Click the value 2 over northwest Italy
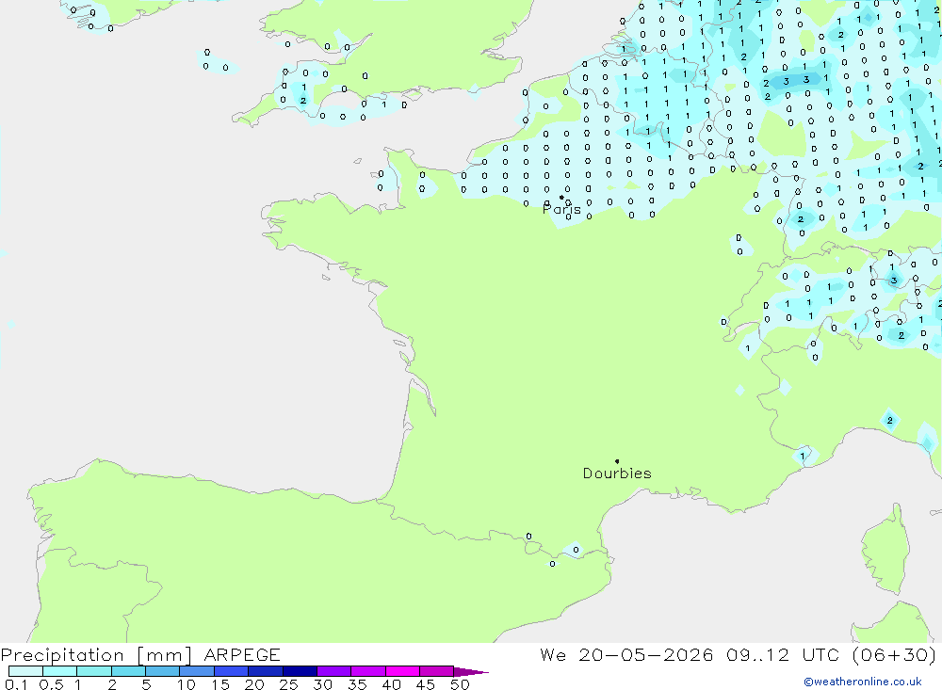 (x=890, y=421)
